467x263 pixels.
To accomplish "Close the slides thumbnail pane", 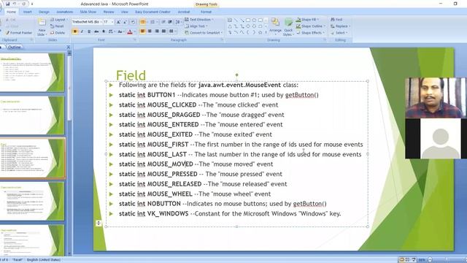I will click(68, 47).
